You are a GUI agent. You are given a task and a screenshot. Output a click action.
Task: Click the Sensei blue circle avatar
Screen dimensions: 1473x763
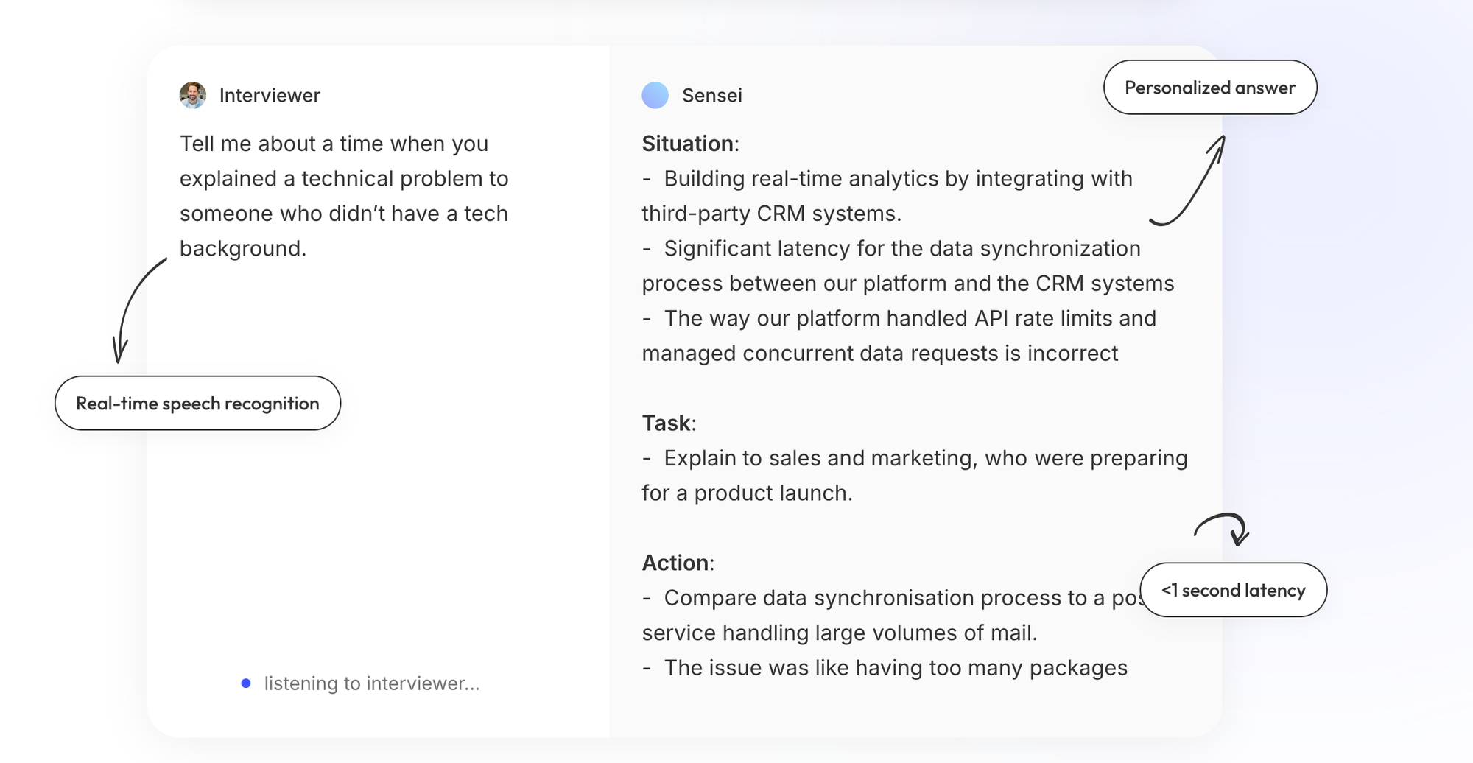pyautogui.click(x=655, y=95)
